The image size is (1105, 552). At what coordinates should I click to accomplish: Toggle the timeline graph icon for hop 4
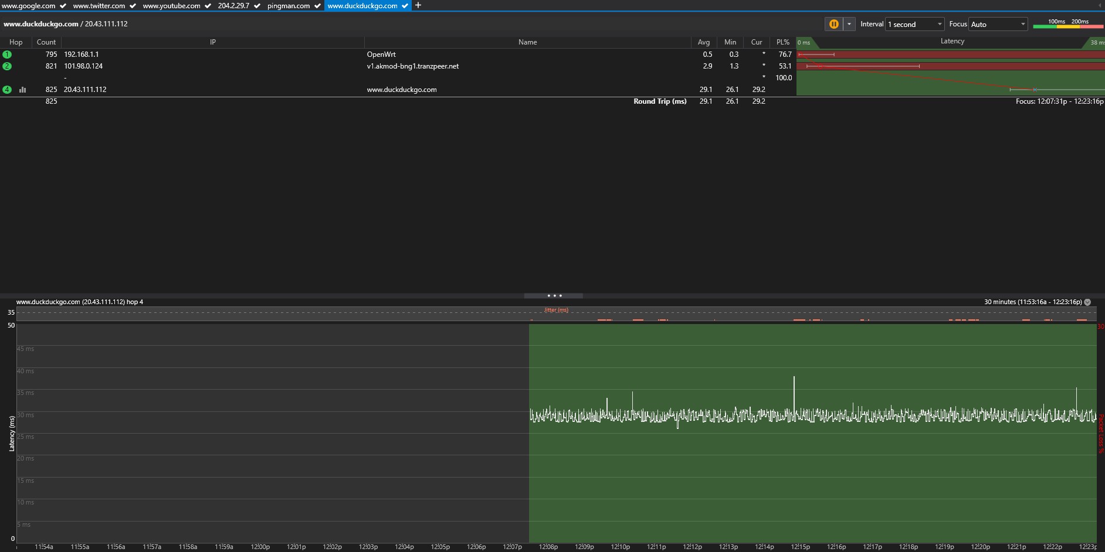pos(23,90)
